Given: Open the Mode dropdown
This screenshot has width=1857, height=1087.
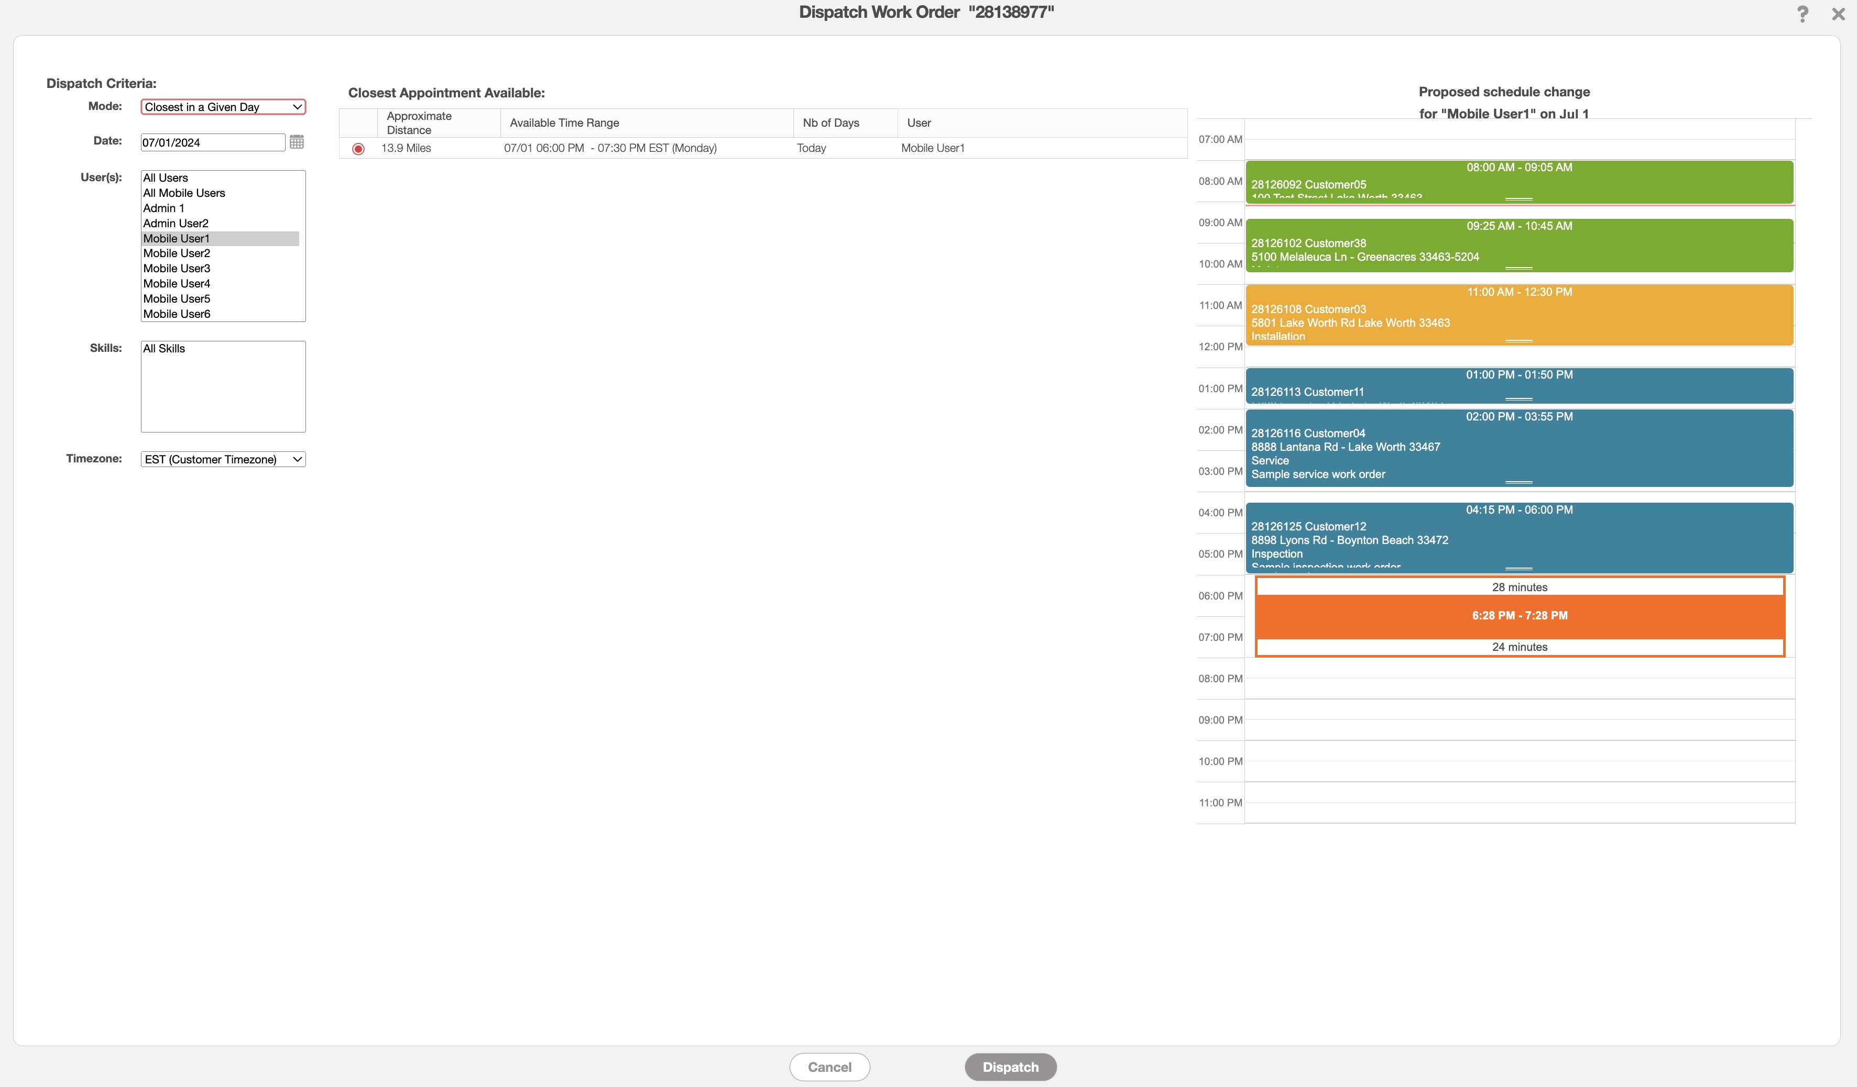Looking at the screenshot, I should [x=223, y=107].
